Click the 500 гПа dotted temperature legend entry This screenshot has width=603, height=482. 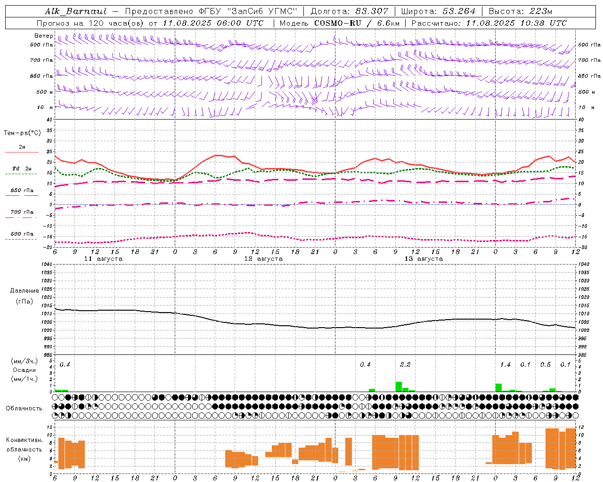tap(22, 234)
